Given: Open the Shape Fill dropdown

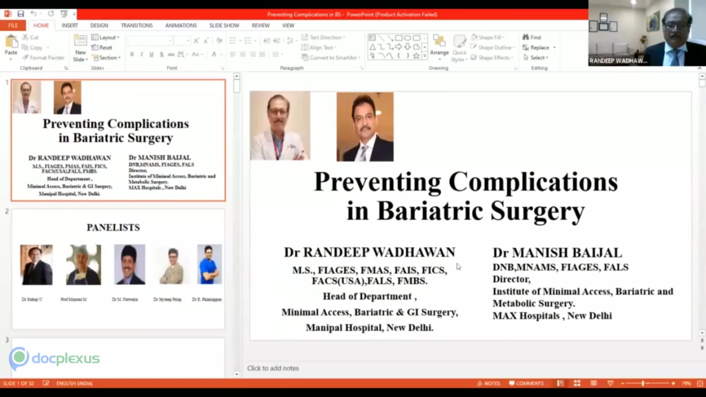Looking at the screenshot, I should pyautogui.click(x=488, y=37).
